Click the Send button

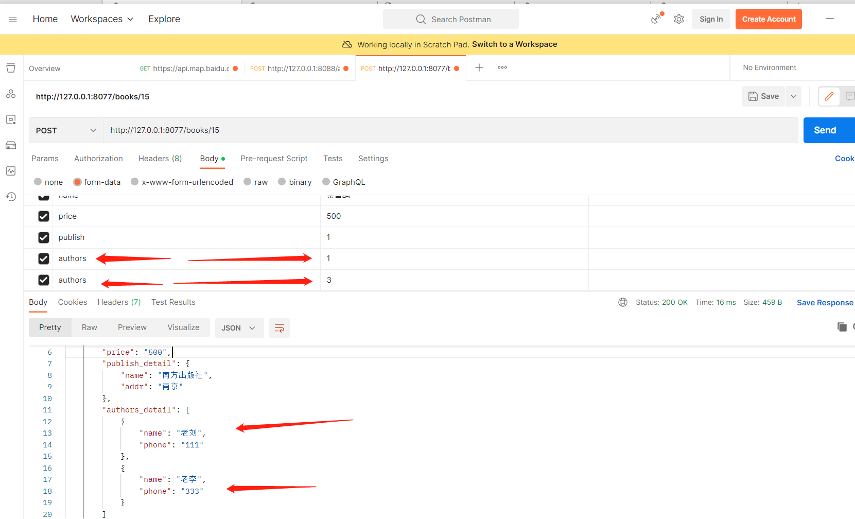825,130
